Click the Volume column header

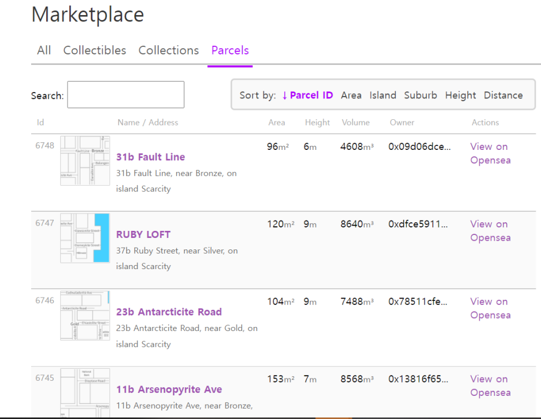tap(355, 122)
